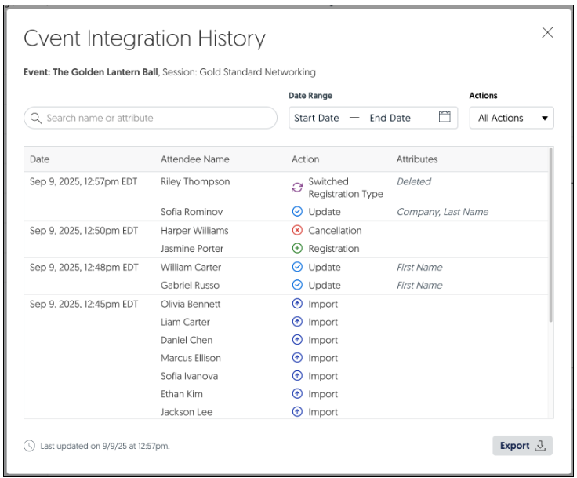577x478 pixels.
Task: Click the clock icon beside Last updated
Action: tap(30, 446)
